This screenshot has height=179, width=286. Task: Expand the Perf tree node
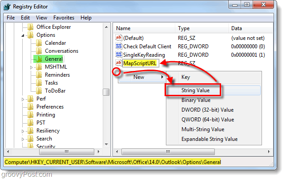(x=23, y=99)
